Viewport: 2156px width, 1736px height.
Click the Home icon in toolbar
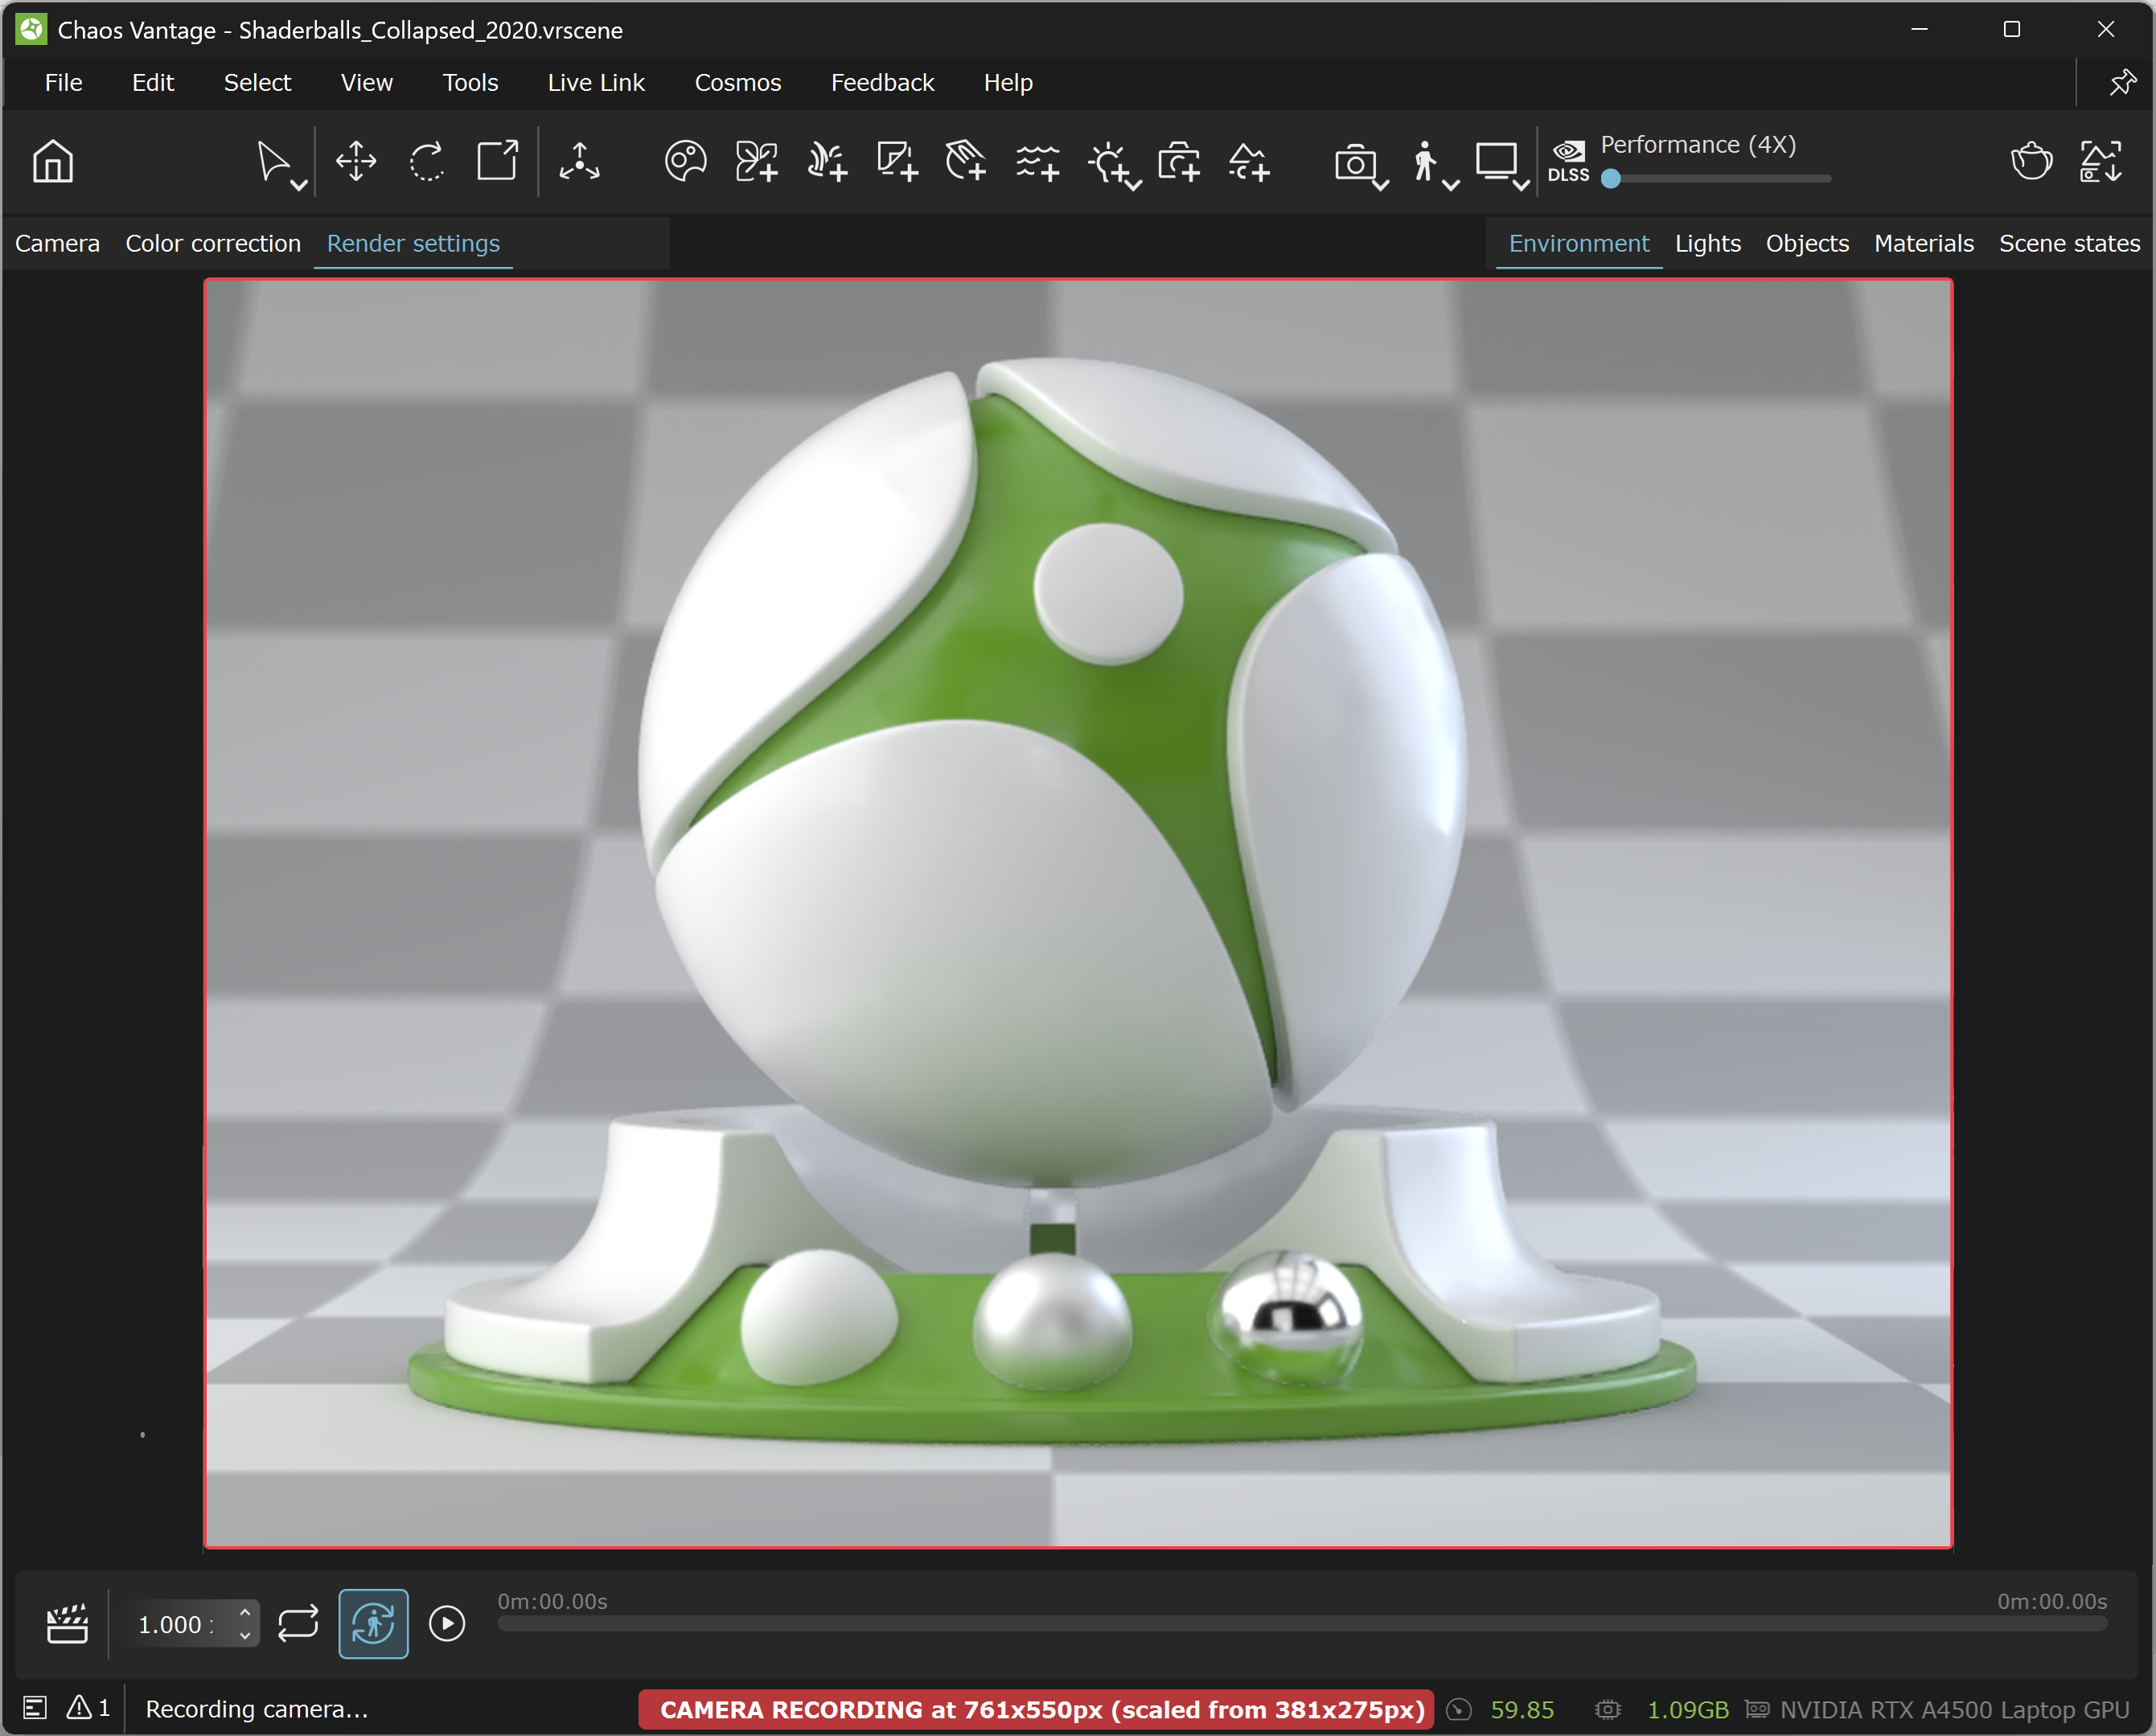point(53,161)
